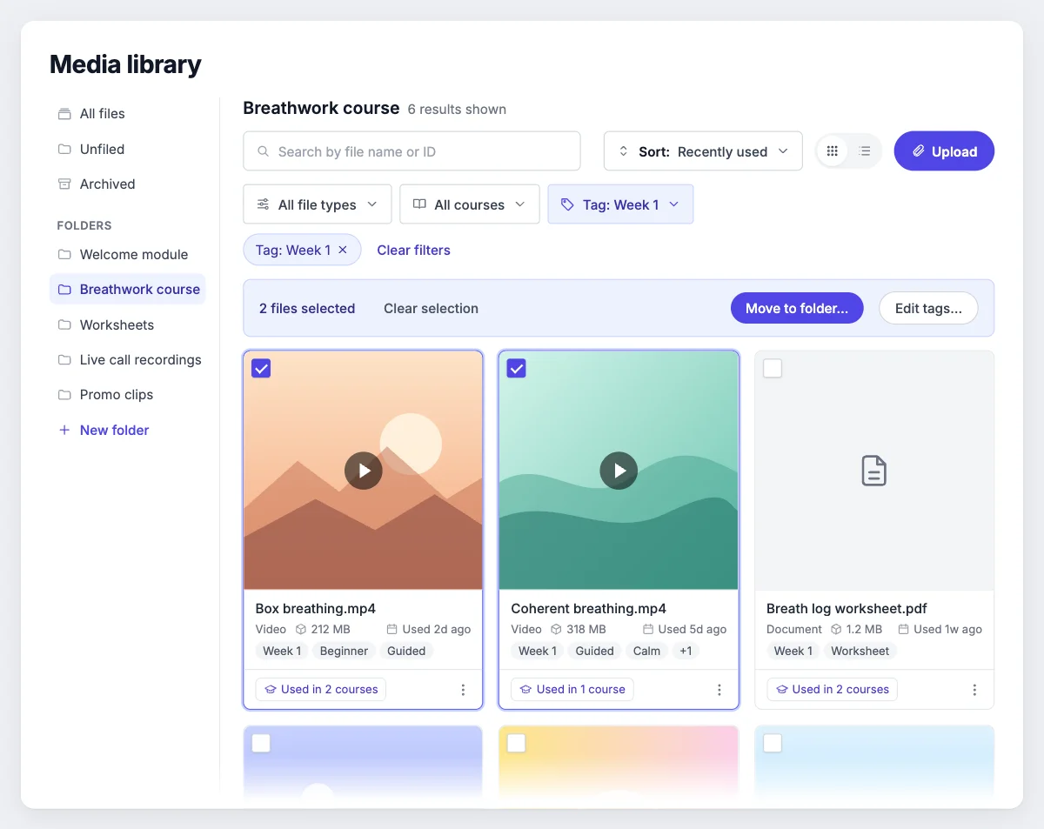Open the Sort: Recently used dropdown
Screen dimensions: 1044x829
pos(703,151)
